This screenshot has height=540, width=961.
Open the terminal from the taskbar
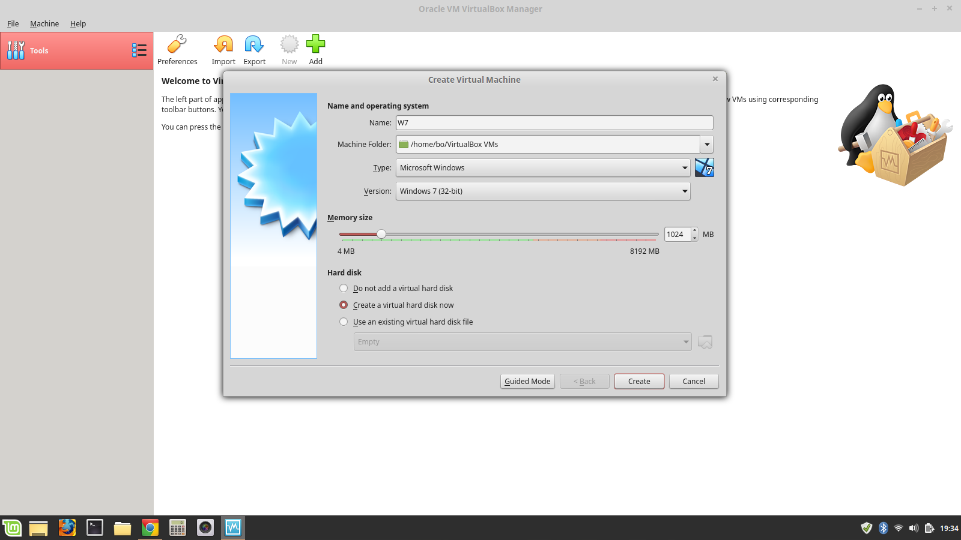[x=95, y=527]
